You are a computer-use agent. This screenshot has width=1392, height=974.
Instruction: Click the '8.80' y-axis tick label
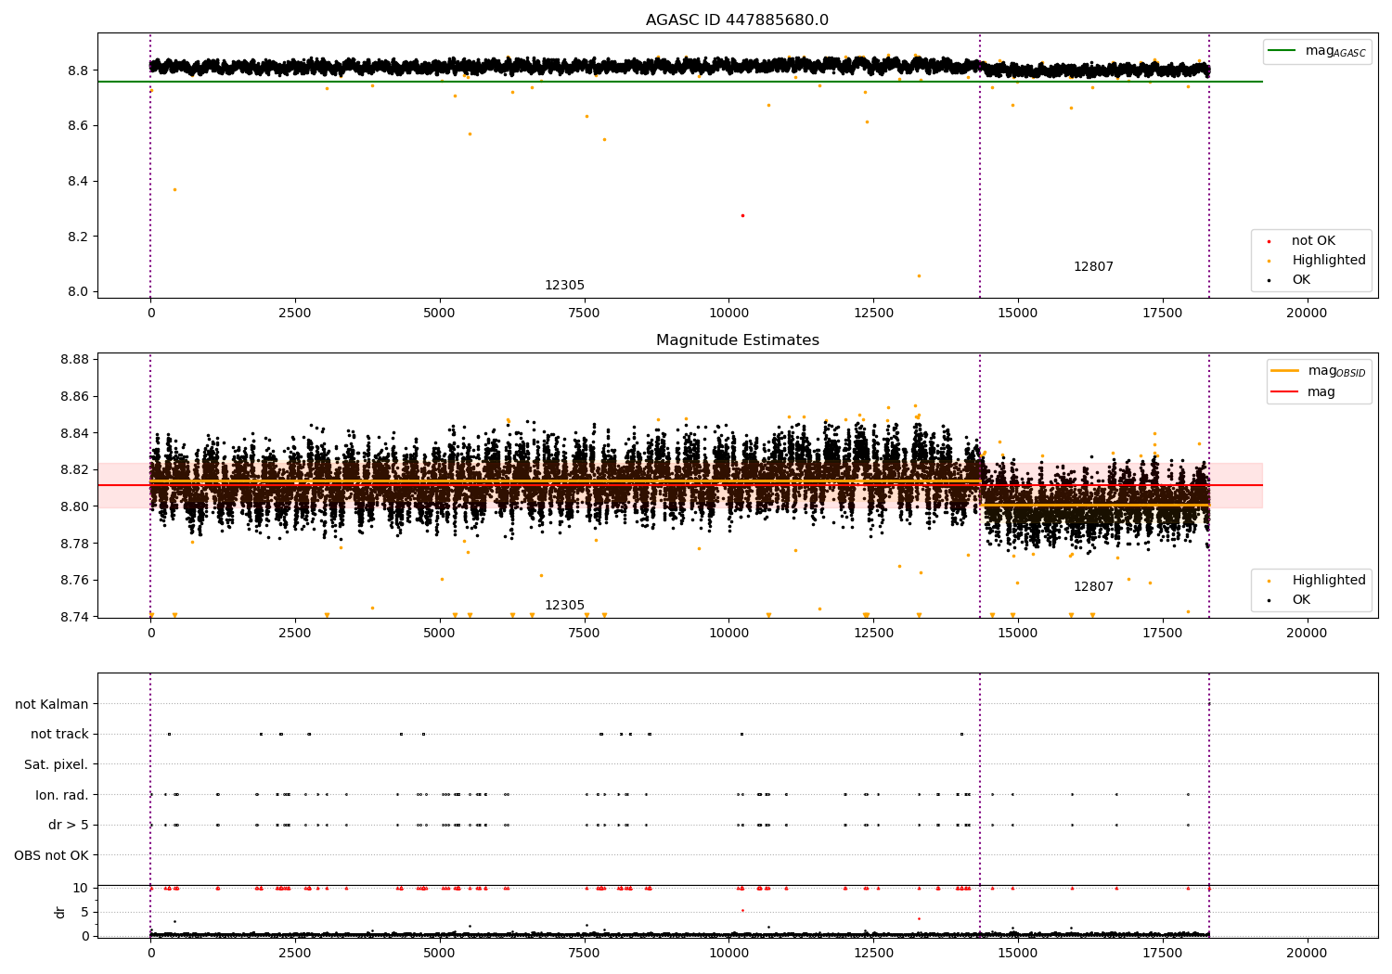point(75,506)
